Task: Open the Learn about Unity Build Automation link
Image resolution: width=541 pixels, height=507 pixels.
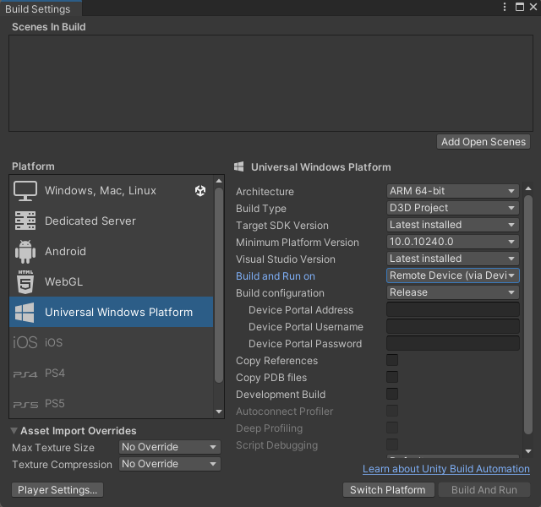Action: tap(445, 469)
